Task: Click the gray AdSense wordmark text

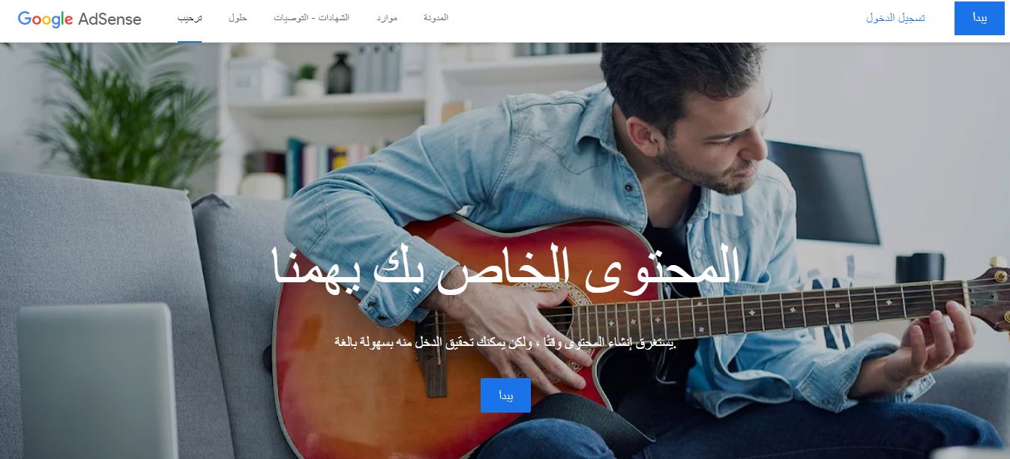Action: click(x=109, y=19)
